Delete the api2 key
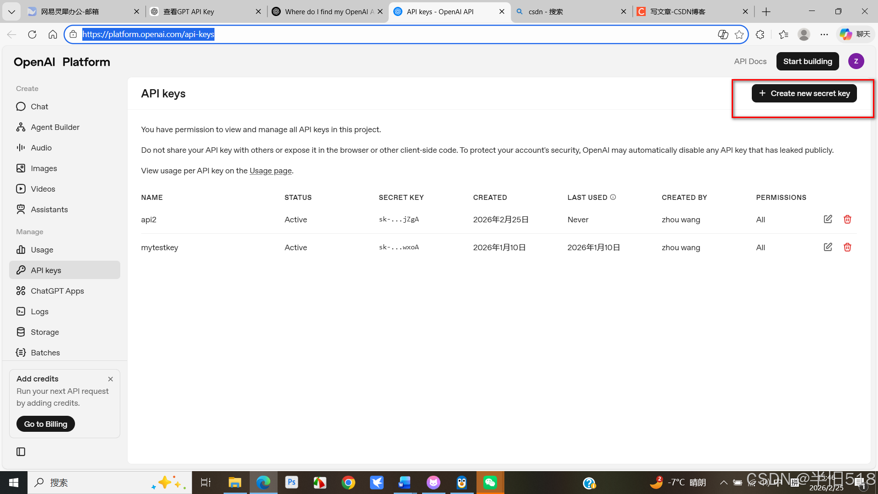 tap(847, 219)
